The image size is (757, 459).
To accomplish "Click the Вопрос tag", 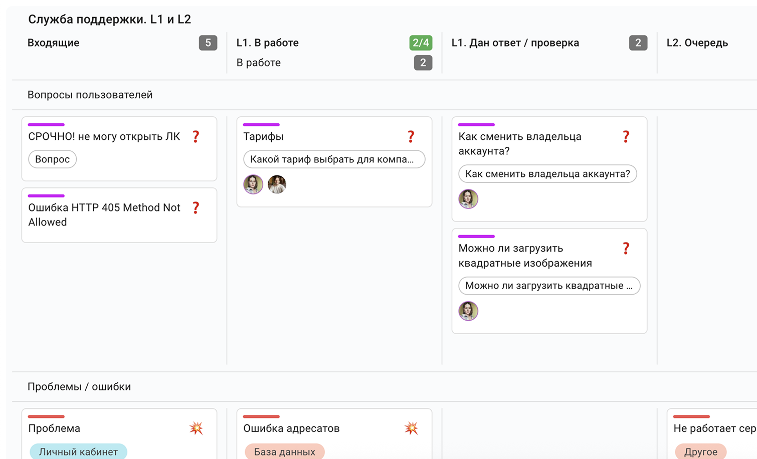I will [x=52, y=159].
